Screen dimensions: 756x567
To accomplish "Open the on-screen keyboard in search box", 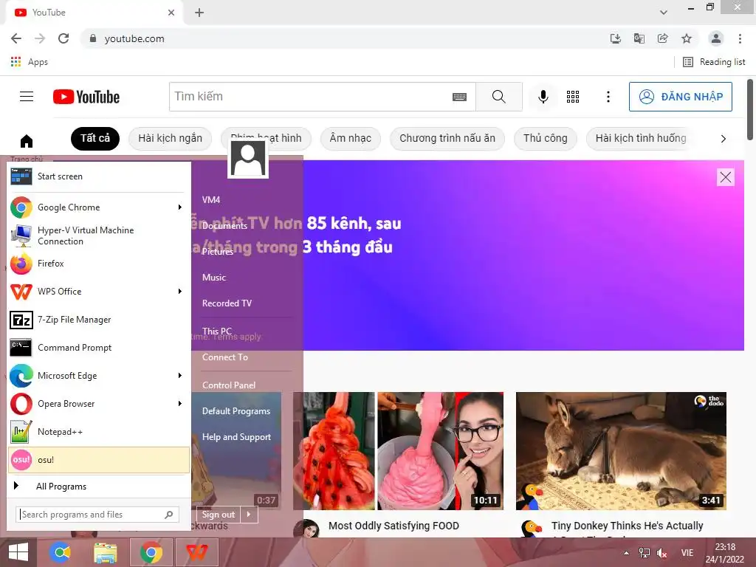I will 459,97.
